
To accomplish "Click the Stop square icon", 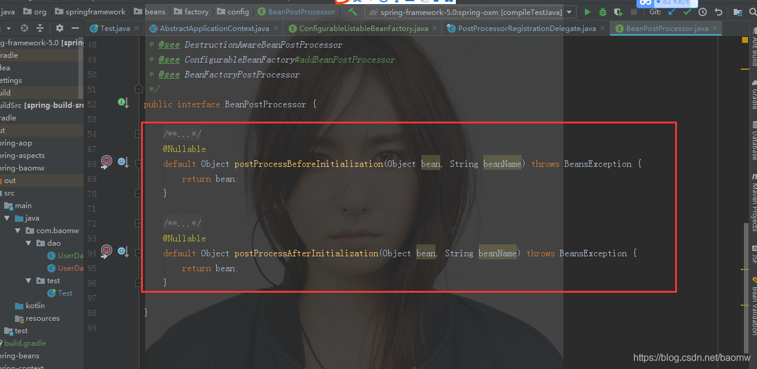I will click(634, 12).
